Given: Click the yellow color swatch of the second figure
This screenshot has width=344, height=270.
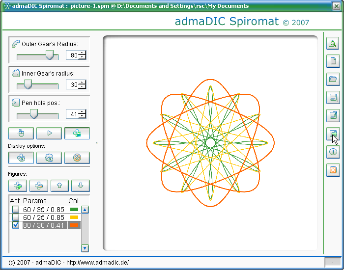Looking at the screenshot, I should 74,217.
